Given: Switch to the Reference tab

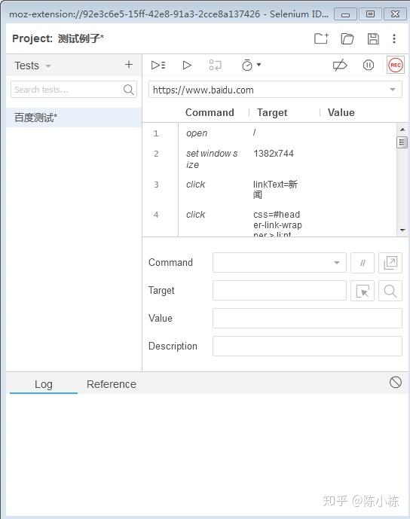Looking at the screenshot, I should tap(112, 384).
